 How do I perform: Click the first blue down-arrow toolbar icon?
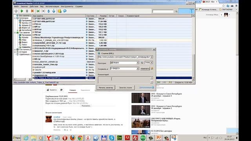coord(49,11)
